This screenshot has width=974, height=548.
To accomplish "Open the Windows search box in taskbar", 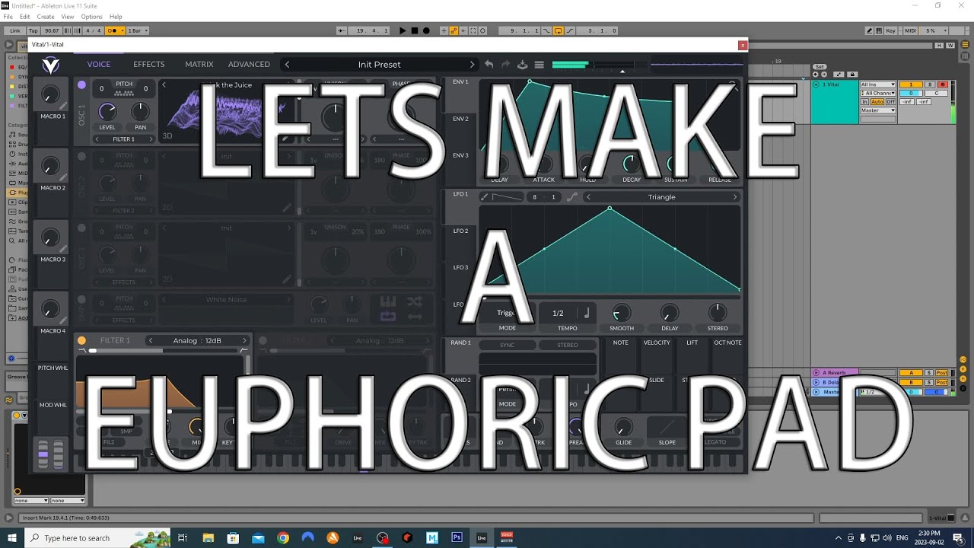I will tap(76, 538).
